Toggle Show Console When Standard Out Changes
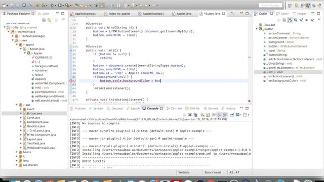Screen dimensions: 324x182 point(219,115)
